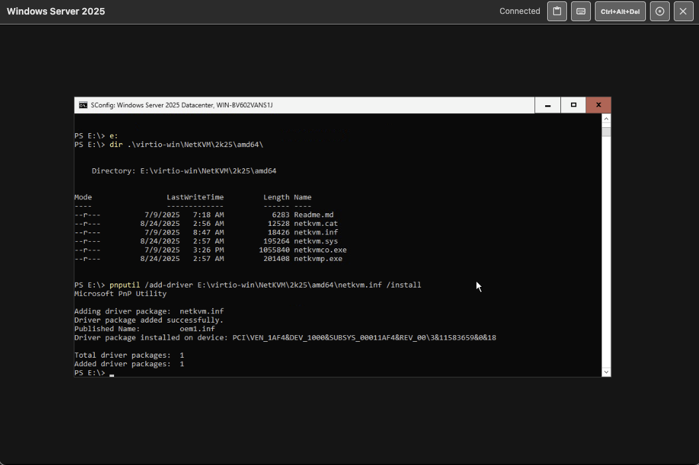Click the 'e:' command on first line
Image resolution: width=699 pixels, height=465 pixels.
coord(113,136)
